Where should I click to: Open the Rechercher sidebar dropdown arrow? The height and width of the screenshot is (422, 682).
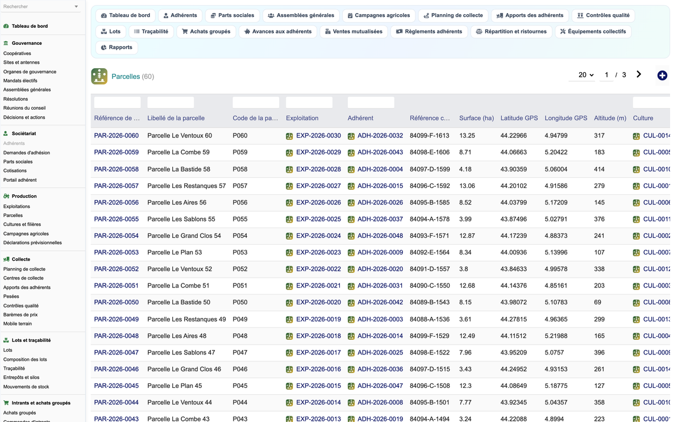[76, 7]
